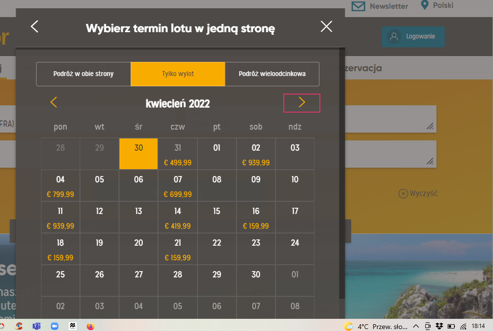Click the kwiecień 2022 month heading
This screenshot has height=331, width=493.
pos(177,103)
